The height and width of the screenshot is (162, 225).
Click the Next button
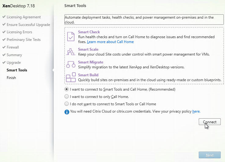click(210, 155)
